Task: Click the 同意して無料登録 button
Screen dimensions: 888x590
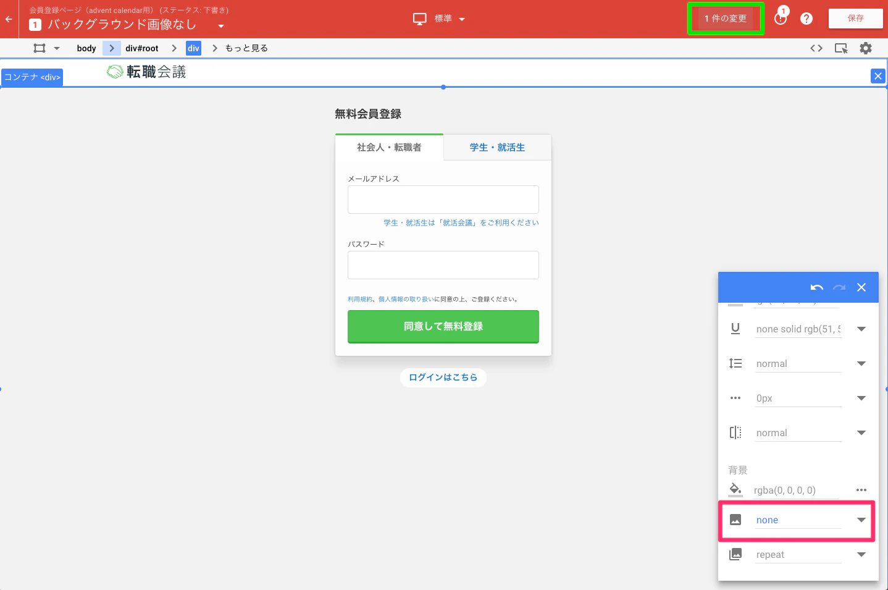Action: click(x=443, y=326)
